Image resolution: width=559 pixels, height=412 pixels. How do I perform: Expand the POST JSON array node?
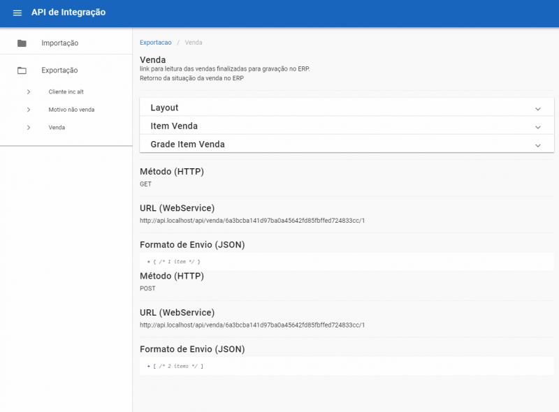pyautogui.click(x=149, y=366)
